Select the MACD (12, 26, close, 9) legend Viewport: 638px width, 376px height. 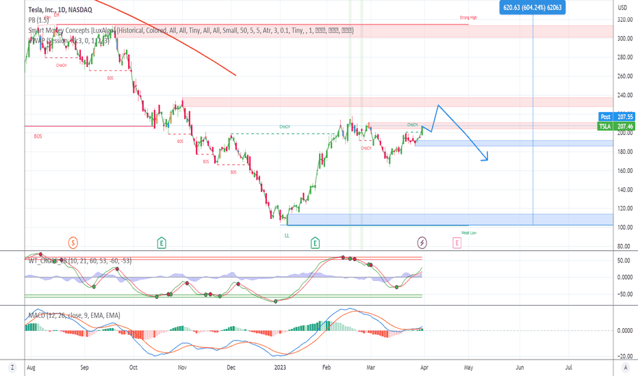74,315
